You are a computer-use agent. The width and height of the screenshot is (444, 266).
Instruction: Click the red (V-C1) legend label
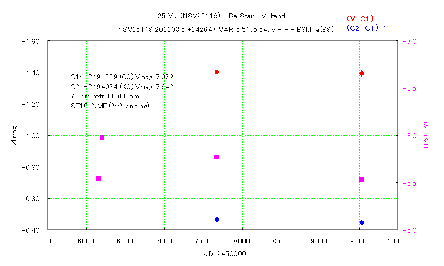(360, 19)
